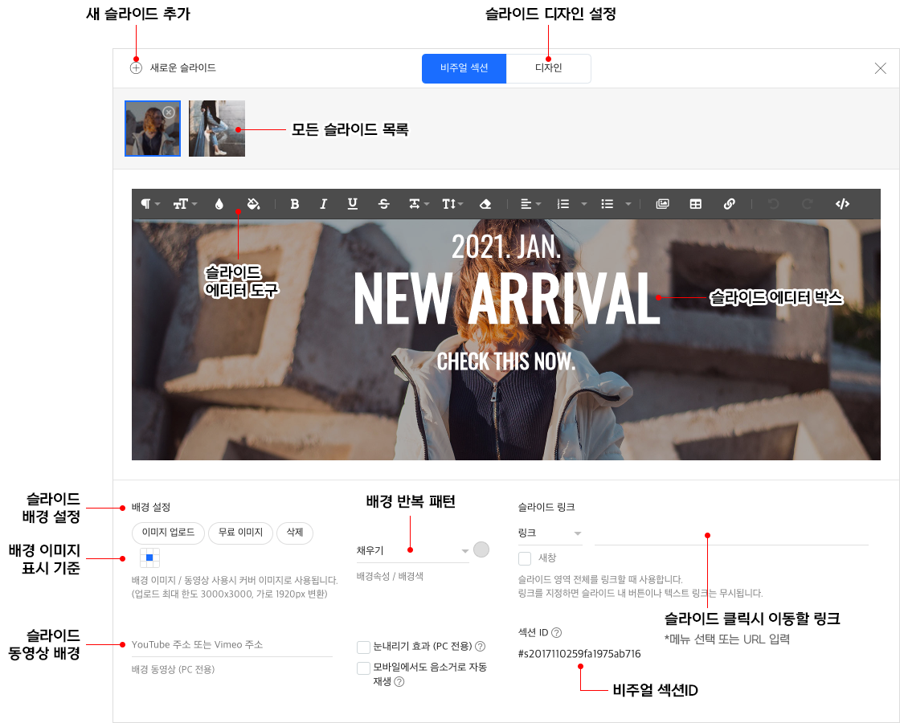Click the 새로운 슬라이드 label
This screenshot has height=723, width=900.
point(182,67)
